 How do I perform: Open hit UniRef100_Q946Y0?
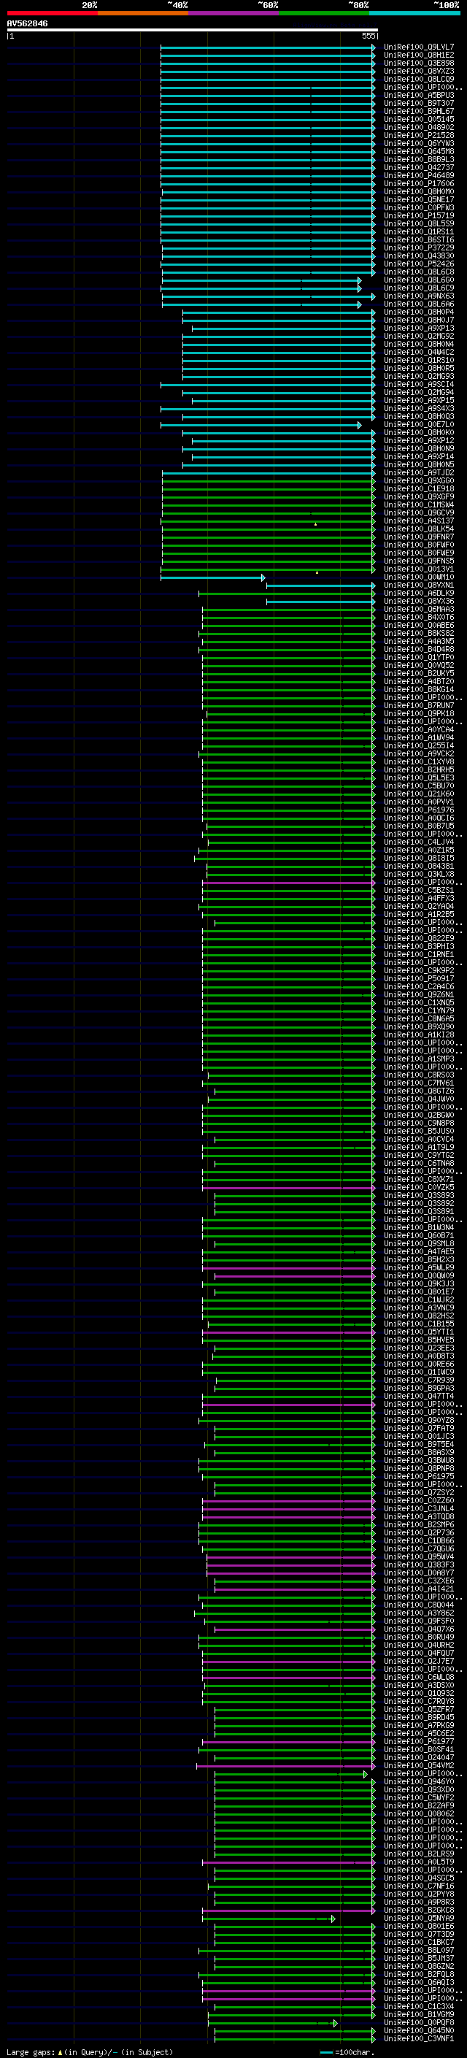419,1781
